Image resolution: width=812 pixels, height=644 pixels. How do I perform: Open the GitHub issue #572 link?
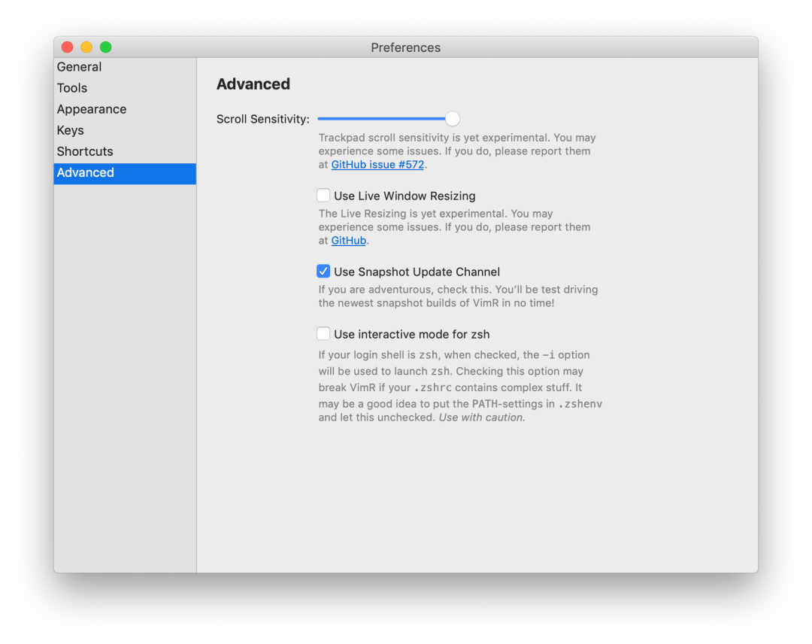pyautogui.click(x=377, y=165)
